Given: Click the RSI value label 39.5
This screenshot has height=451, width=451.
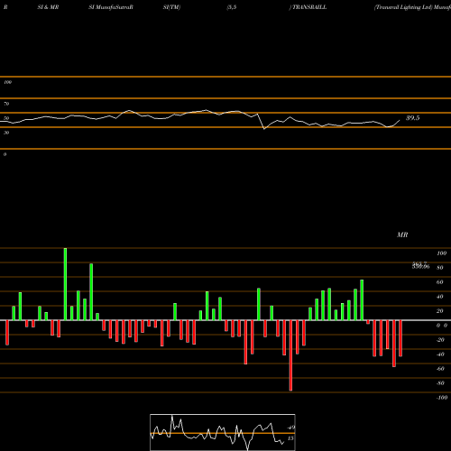Looking at the screenshot, I should point(412,118).
